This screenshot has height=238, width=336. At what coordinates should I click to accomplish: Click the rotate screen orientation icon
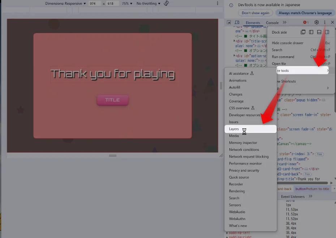click(x=167, y=3)
